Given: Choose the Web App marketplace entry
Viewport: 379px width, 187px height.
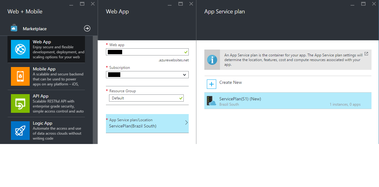Looking at the screenshot, I should (x=46, y=49).
